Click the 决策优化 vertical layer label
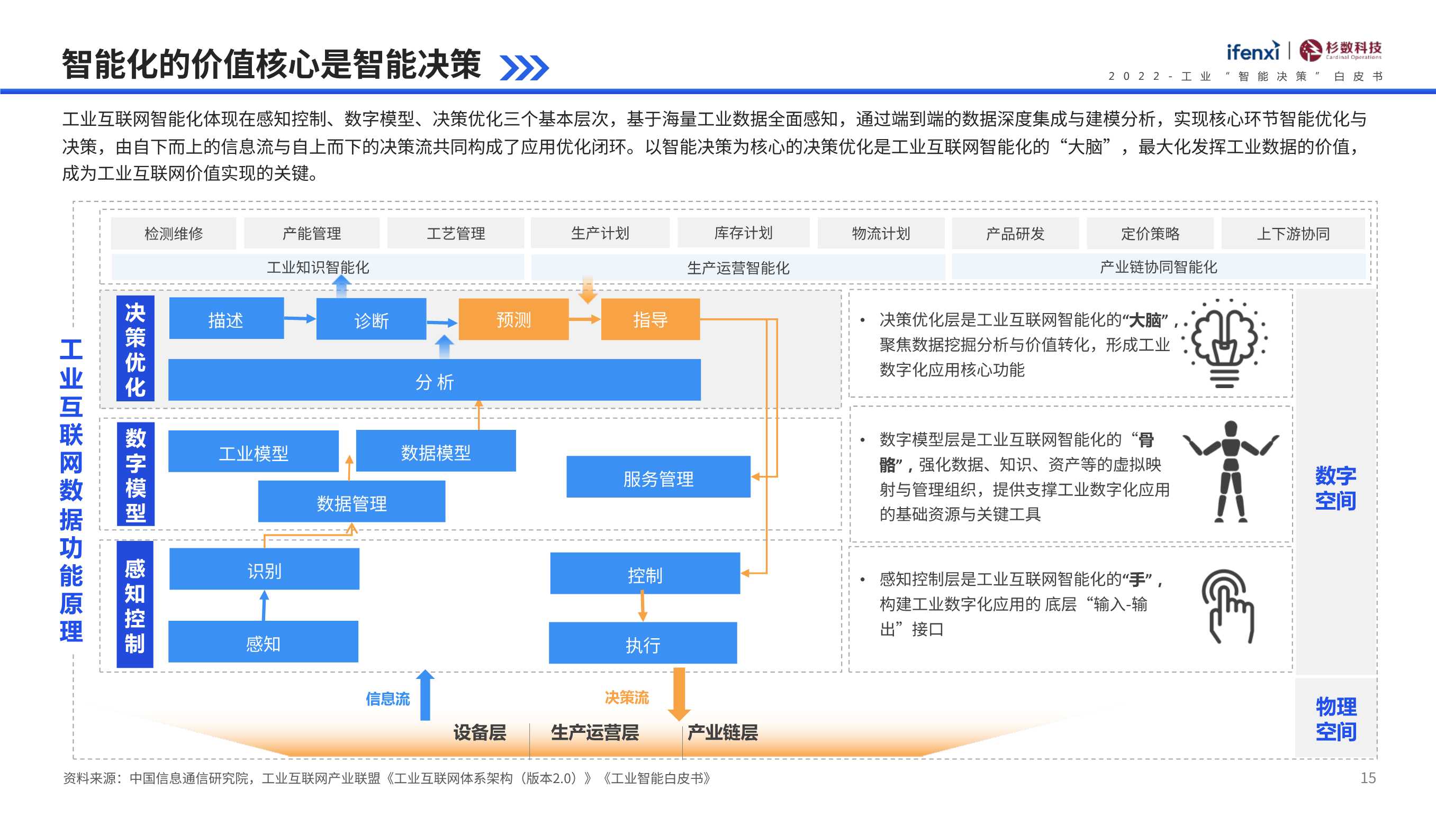Image resolution: width=1436 pixels, height=818 pixels. point(135,349)
